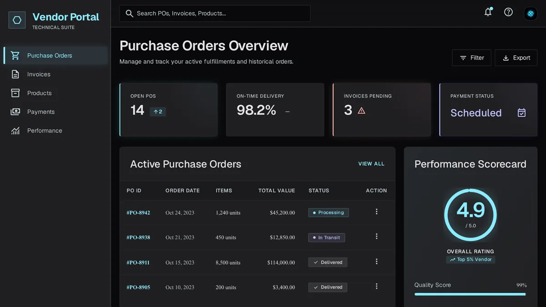
Task: Click the Vendor Portal hexagon logo
Action: [17, 20]
